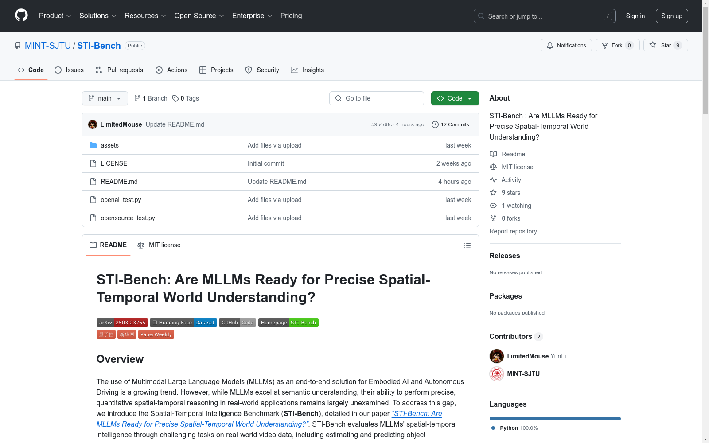The height and width of the screenshot is (443, 709).
Task: Switch to the MIT license tab
Action: pos(159,245)
